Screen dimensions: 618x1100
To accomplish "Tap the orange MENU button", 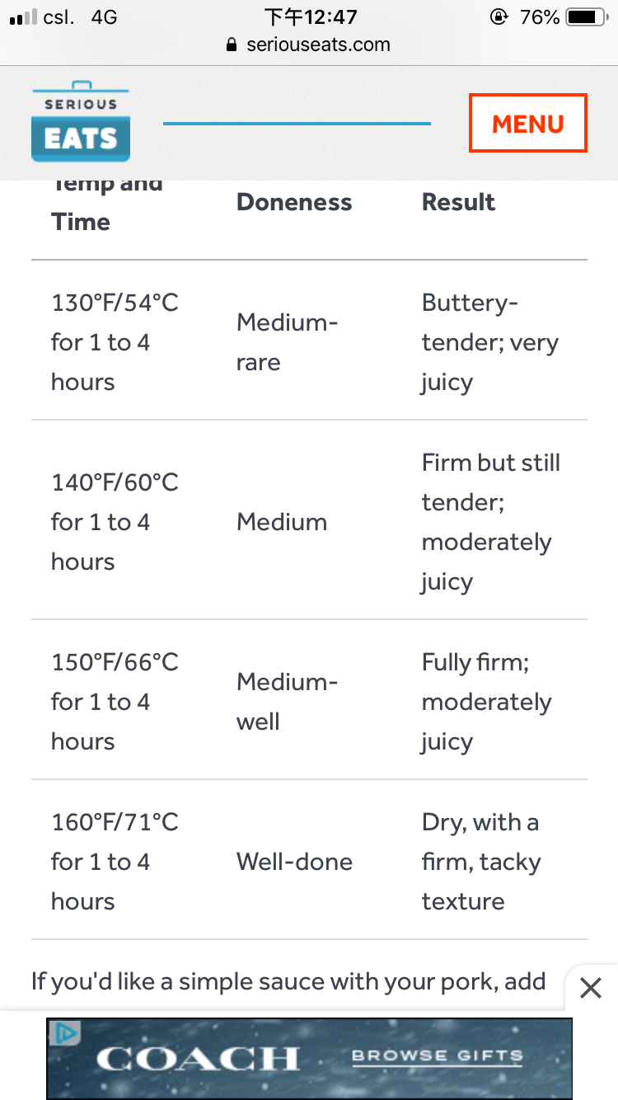I will pos(527,123).
